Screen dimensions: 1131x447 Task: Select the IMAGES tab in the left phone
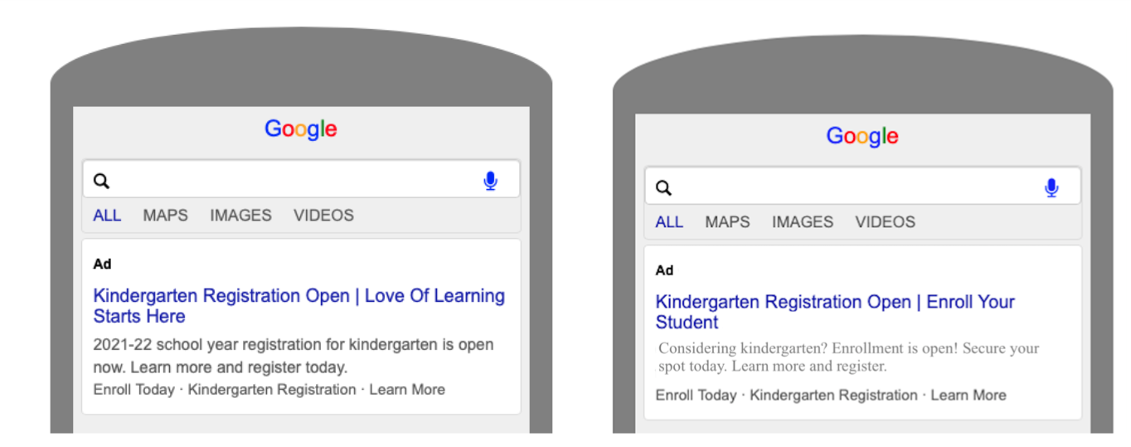(x=240, y=215)
